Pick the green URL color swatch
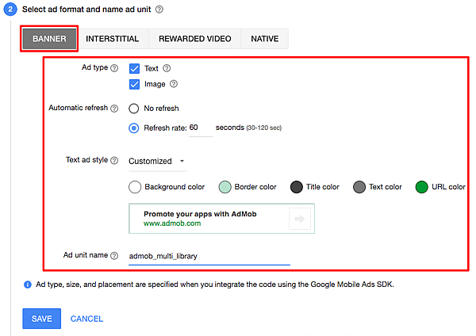This screenshot has width=476, height=336. click(422, 187)
